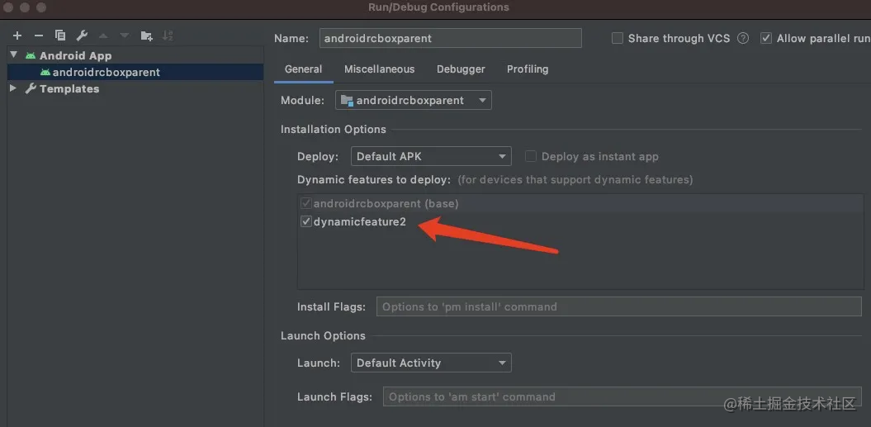
Task: Add new configuration with plus icon
Action: [x=17, y=36]
